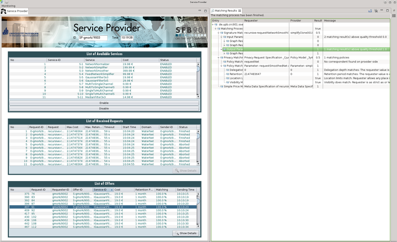
Task: Click the List of Offers scrollbar down arrow
Action: (x=198, y=226)
